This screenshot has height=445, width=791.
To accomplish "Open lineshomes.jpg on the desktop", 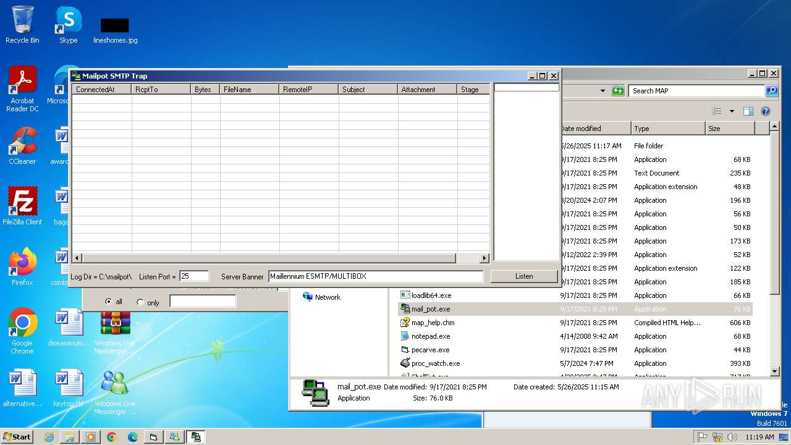I will pyautogui.click(x=115, y=30).
